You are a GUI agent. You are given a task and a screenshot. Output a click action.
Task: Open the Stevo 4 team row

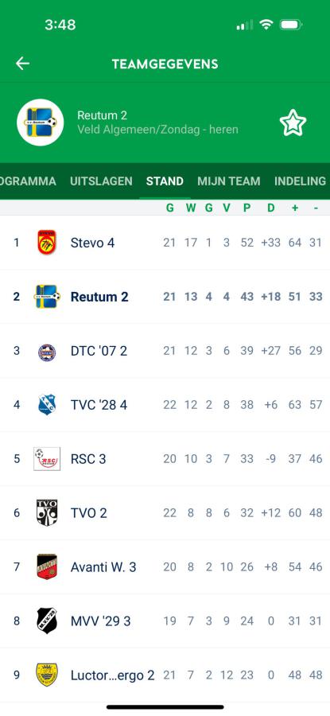tap(165, 243)
